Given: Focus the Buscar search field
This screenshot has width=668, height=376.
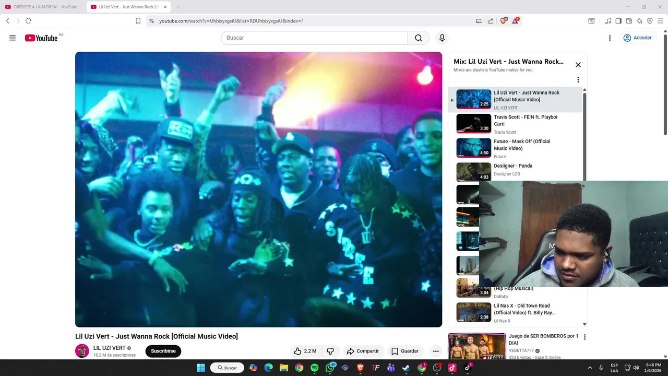Looking at the screenshot, I should click(314, 38).
